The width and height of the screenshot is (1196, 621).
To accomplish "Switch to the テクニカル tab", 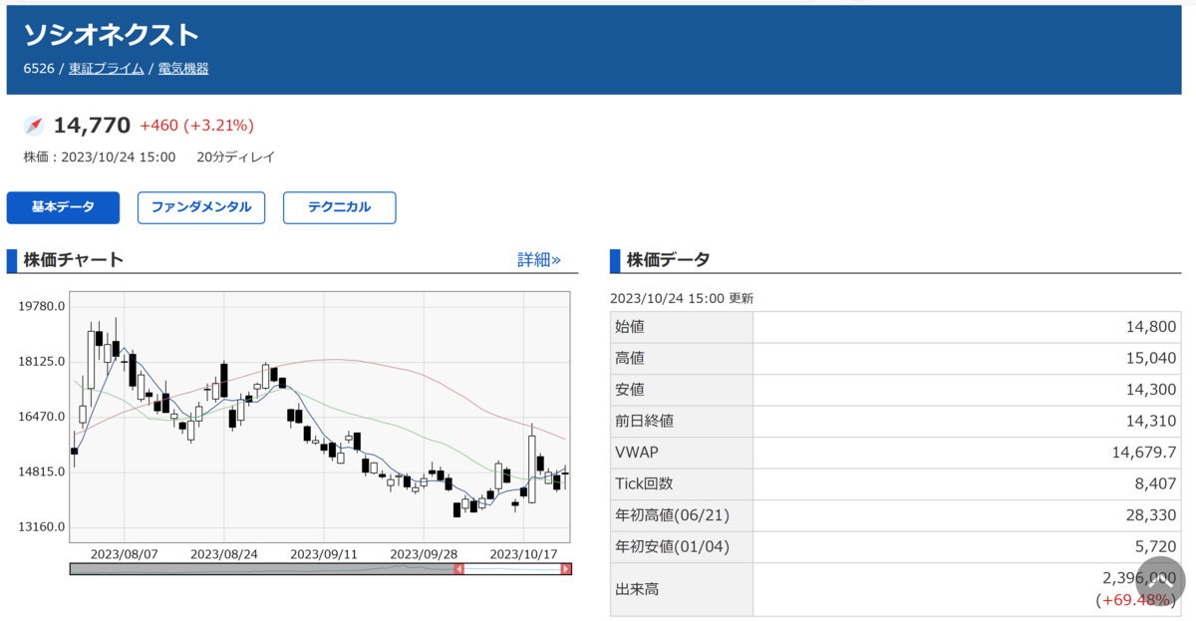I will pos(340,207).
